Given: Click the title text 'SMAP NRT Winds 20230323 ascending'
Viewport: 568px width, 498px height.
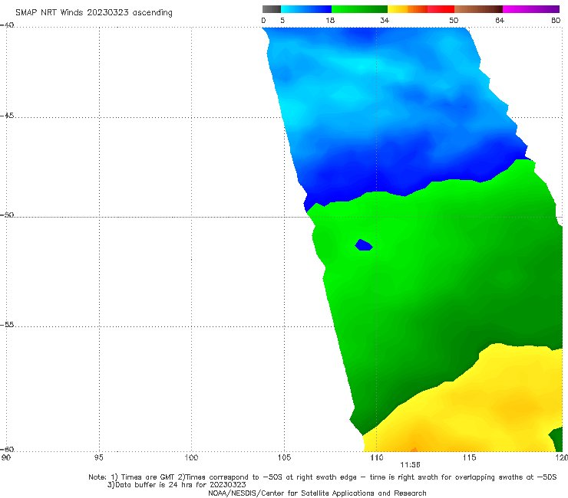Looking at the screenshot, I should click(94, 12).
